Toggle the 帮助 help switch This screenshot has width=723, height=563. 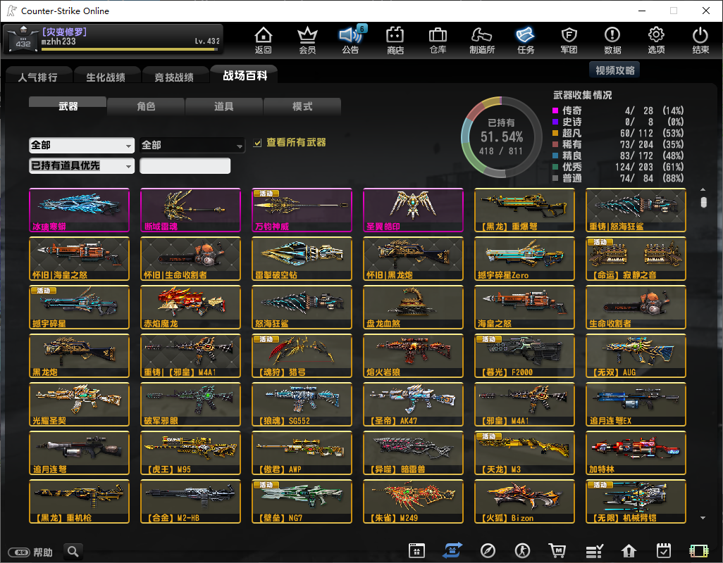[18, 552]
